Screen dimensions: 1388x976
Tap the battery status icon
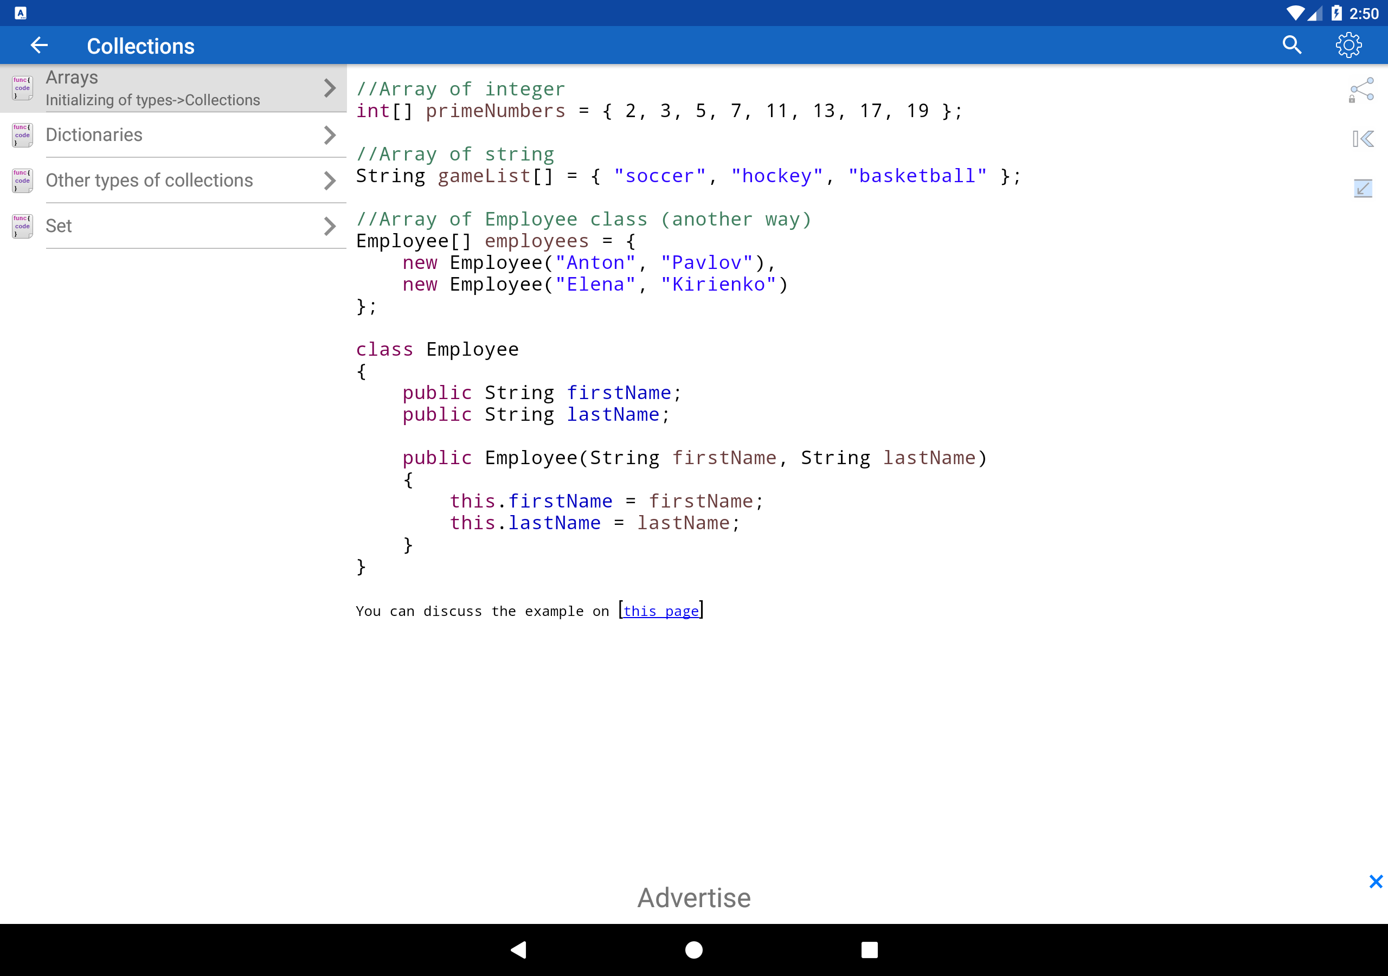[x=1336, y=14]
